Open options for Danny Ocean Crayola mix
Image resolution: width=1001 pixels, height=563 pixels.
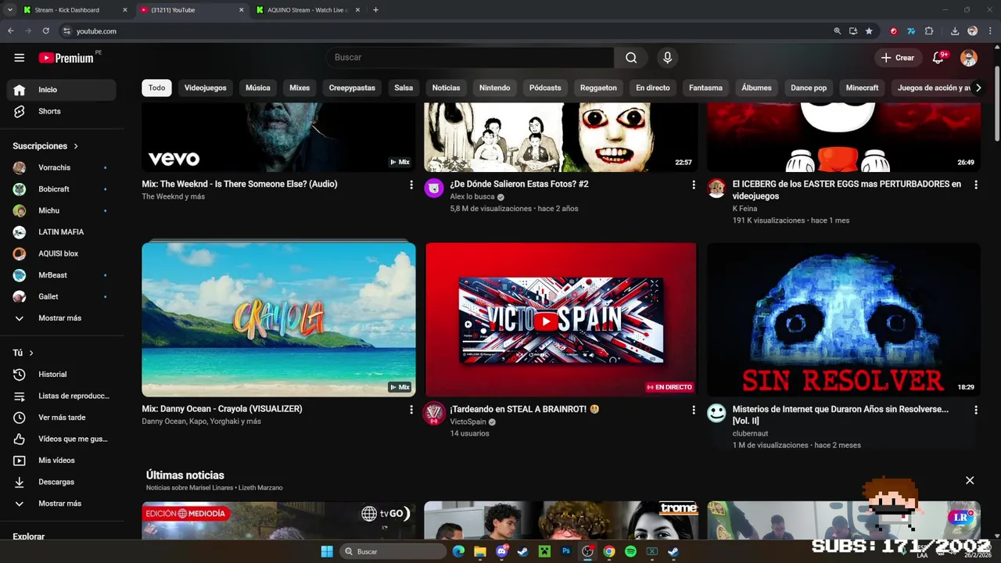tap(411, 409)
